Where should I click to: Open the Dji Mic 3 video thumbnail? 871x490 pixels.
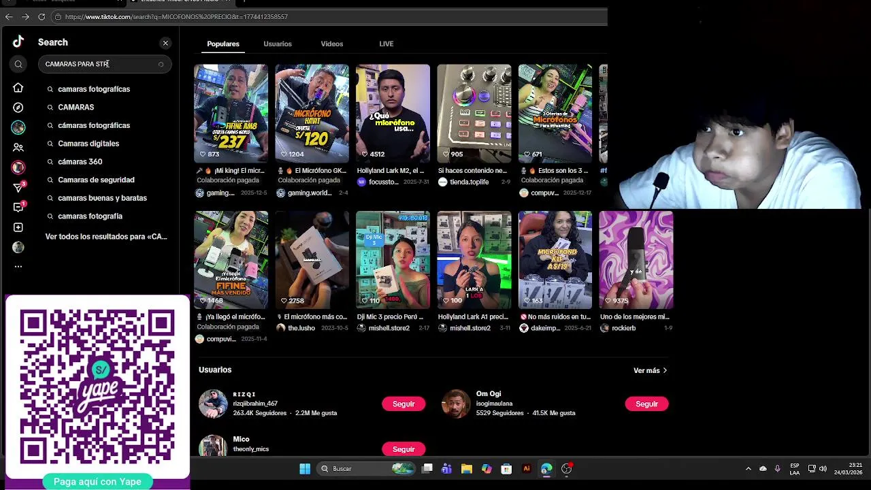tap(393, 260)
